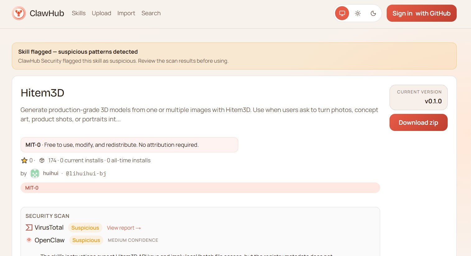This screenshot has width=471, height=256.
Task: Click the OpenClaw security scan icon
Action: tap(29, 240)
